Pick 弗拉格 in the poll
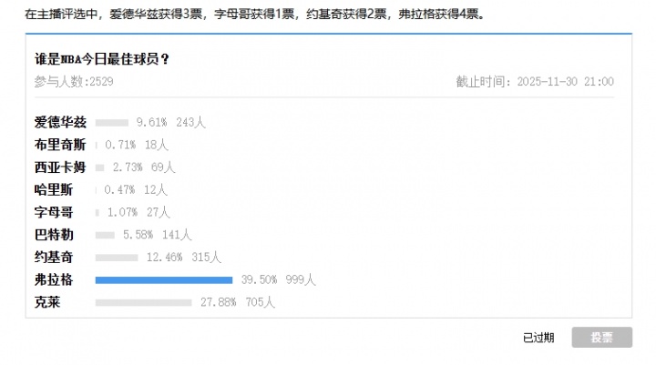Screen dimensions: 656x365 54,279
